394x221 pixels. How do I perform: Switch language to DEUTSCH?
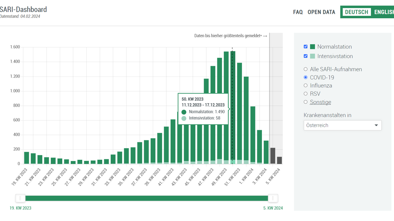click(356, 12)
